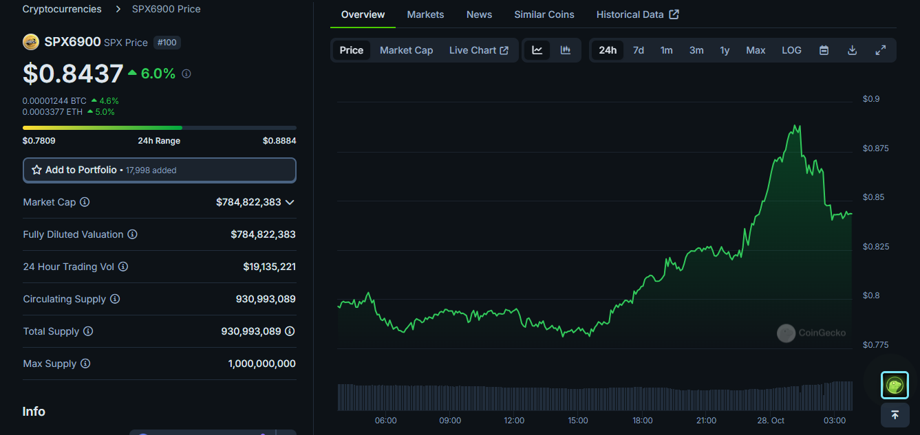Open the Market Cap info tooltip icon
The width and height of the screenshot is (920, 435).
coord(85,202)
